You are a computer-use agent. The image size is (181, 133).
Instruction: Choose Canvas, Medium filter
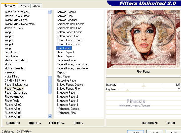[67, 20]
